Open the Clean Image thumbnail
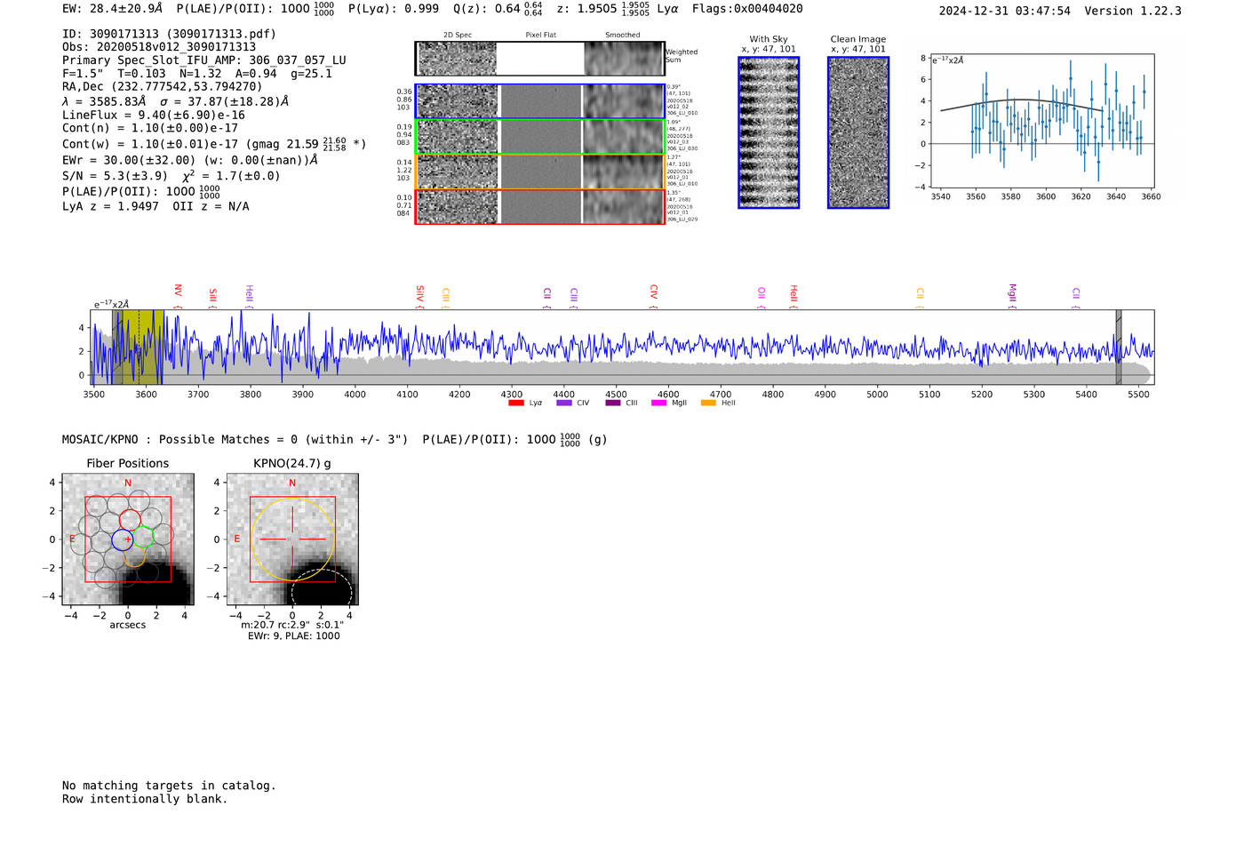This screenshot has width=1244, height=847. point(858,132)
